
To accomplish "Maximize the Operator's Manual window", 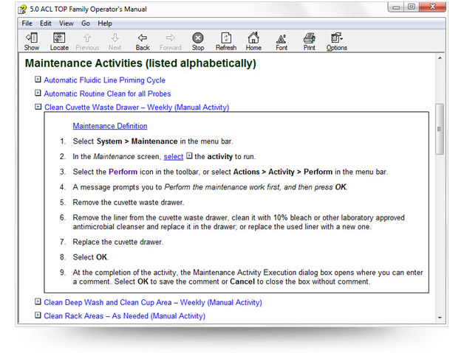I will (x=412, y=7).
